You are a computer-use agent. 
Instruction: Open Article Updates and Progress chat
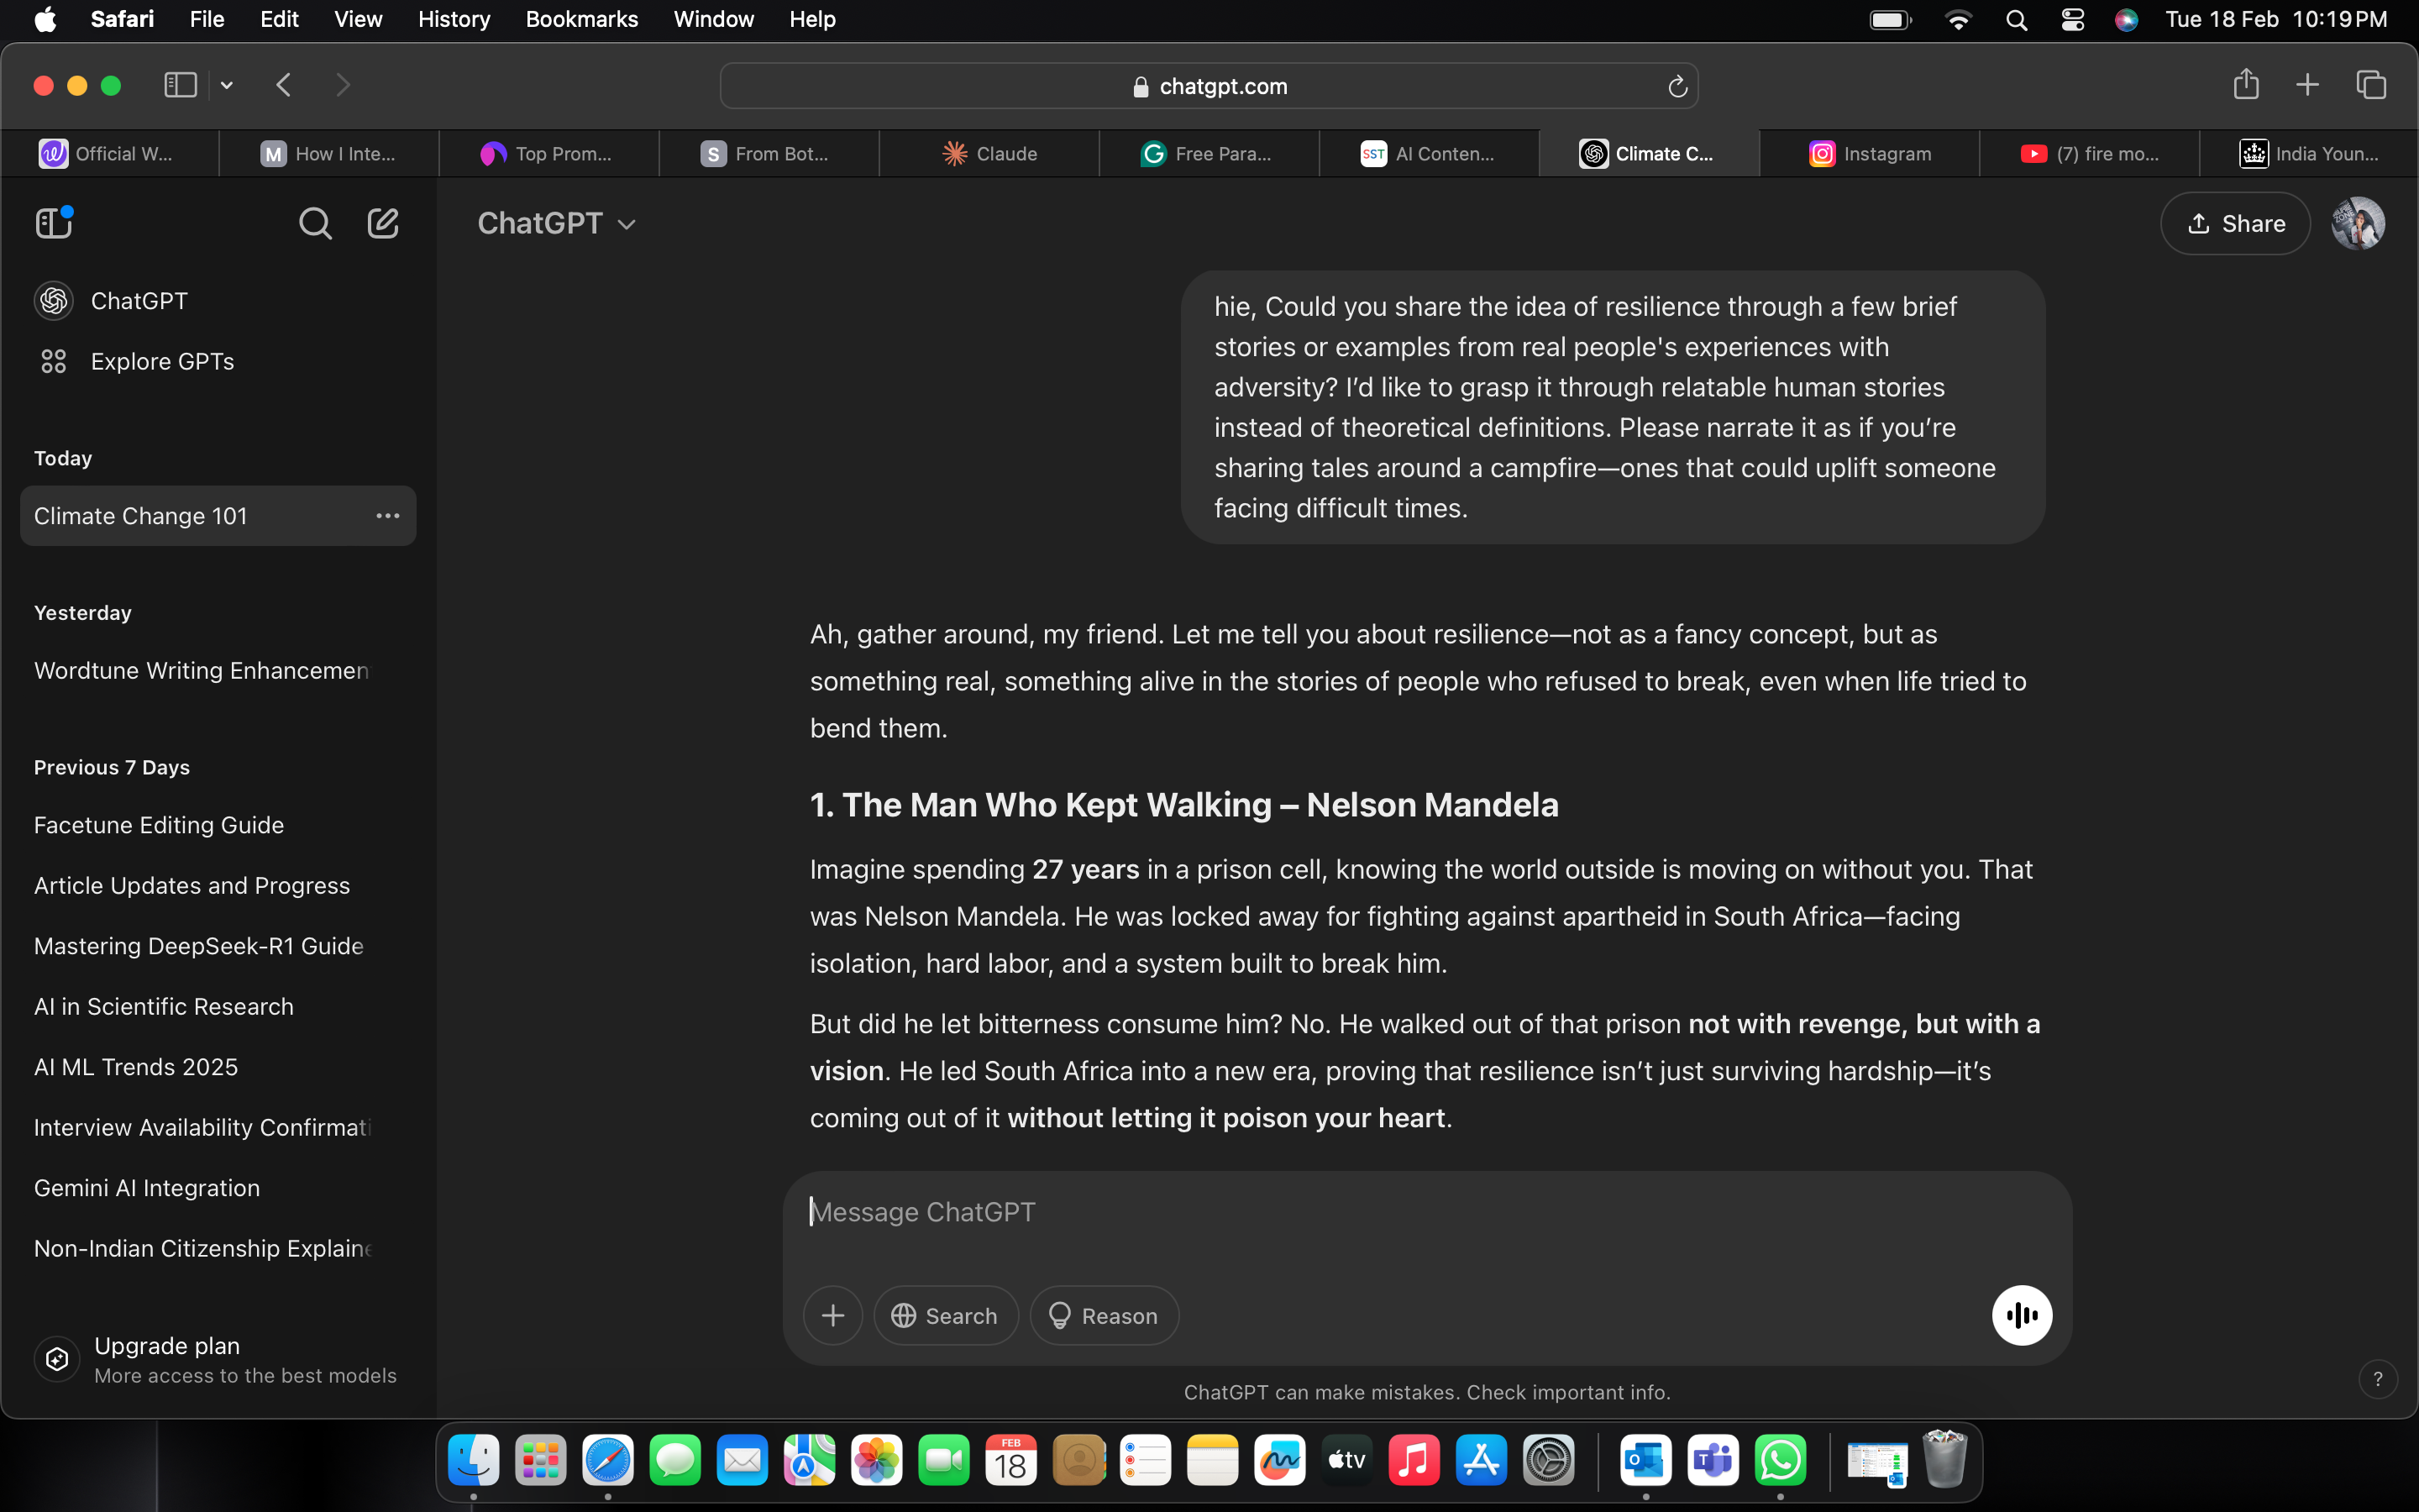218,886
